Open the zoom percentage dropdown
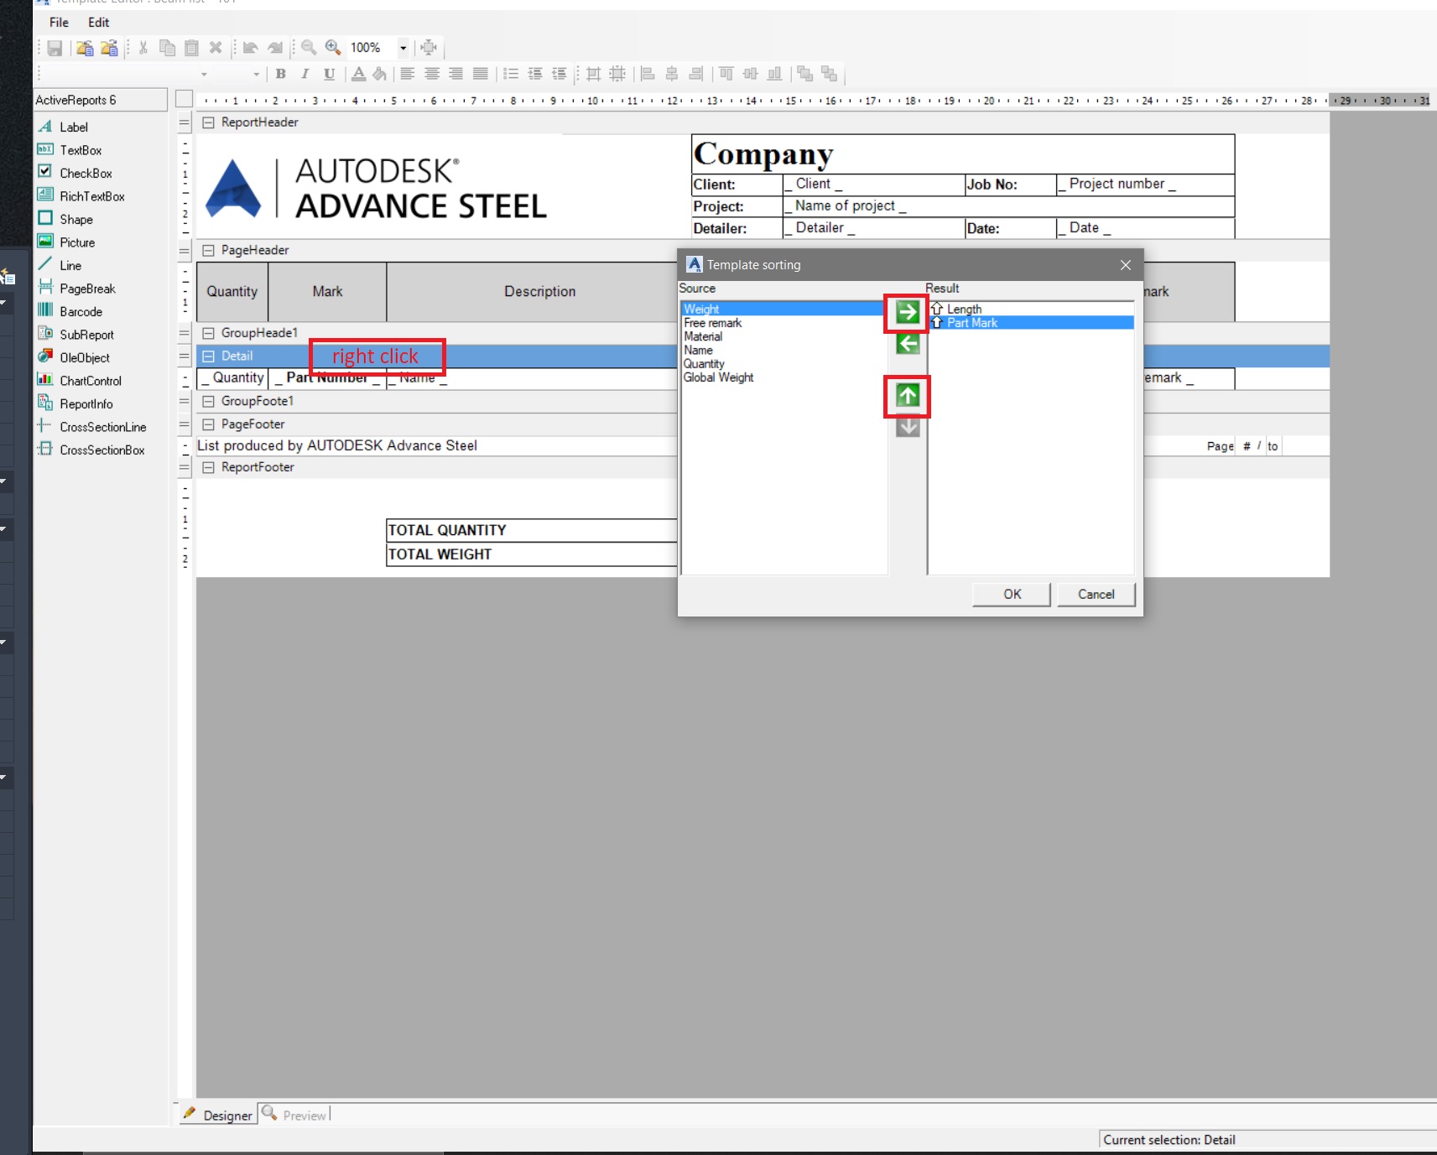The width and height of the screenshot is (1437, 1155). point(403,48)
